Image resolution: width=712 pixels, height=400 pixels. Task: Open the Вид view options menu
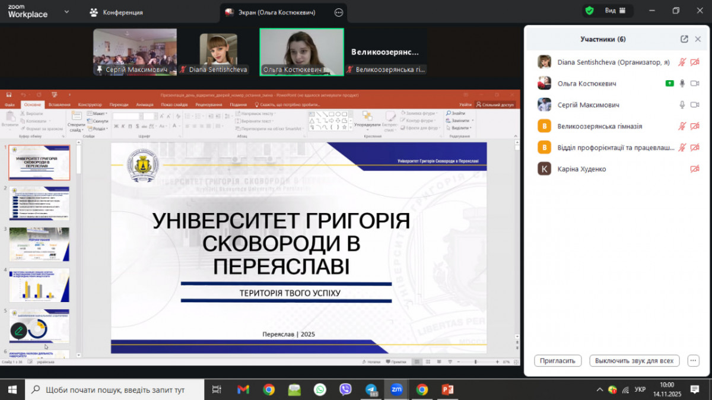[x=615, y=11]
